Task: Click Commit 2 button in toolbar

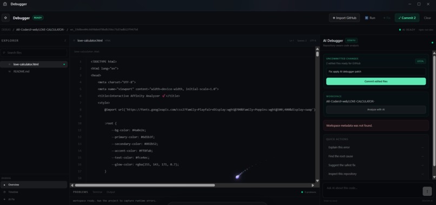Action: click(x=407, y=18)
